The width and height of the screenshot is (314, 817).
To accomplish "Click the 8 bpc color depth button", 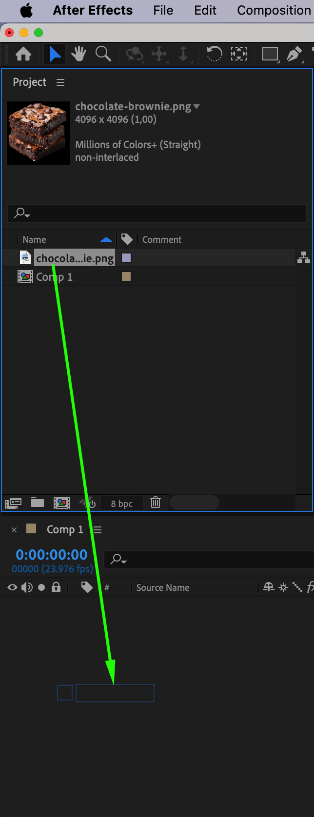I will pyautogui.click(x=122, y=504).
